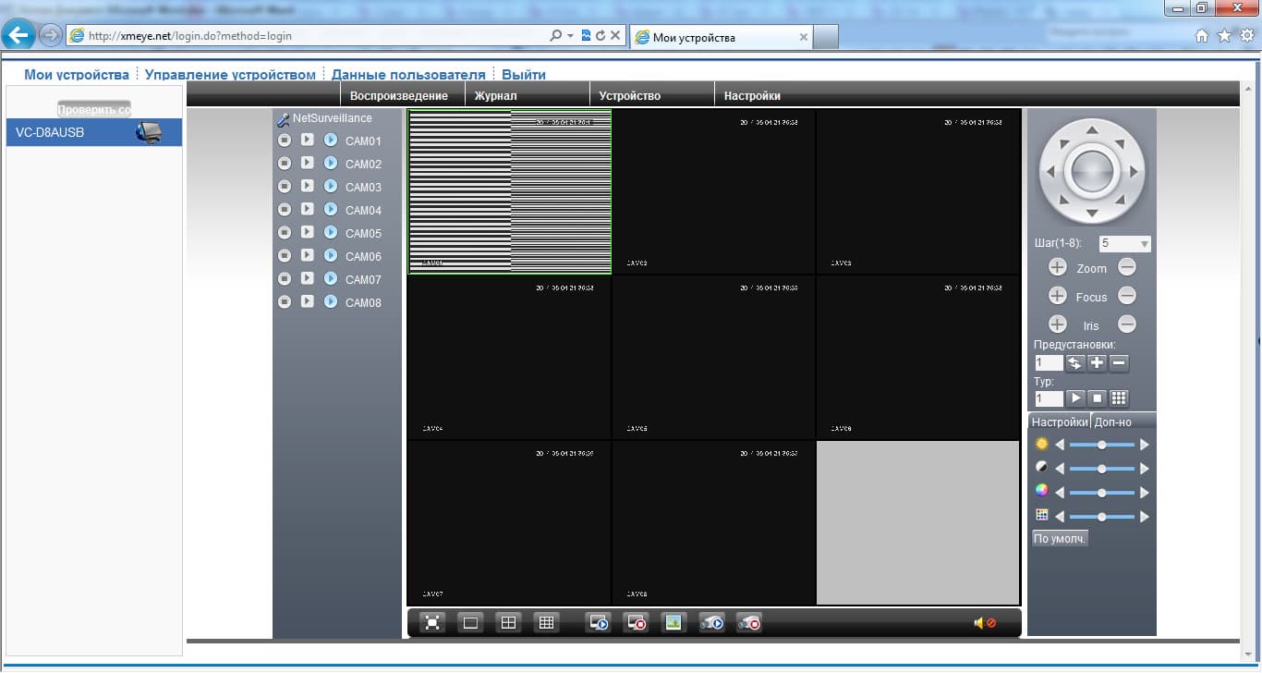Open the Шаг(1-8) step dropdown

tap(1125, 244)
